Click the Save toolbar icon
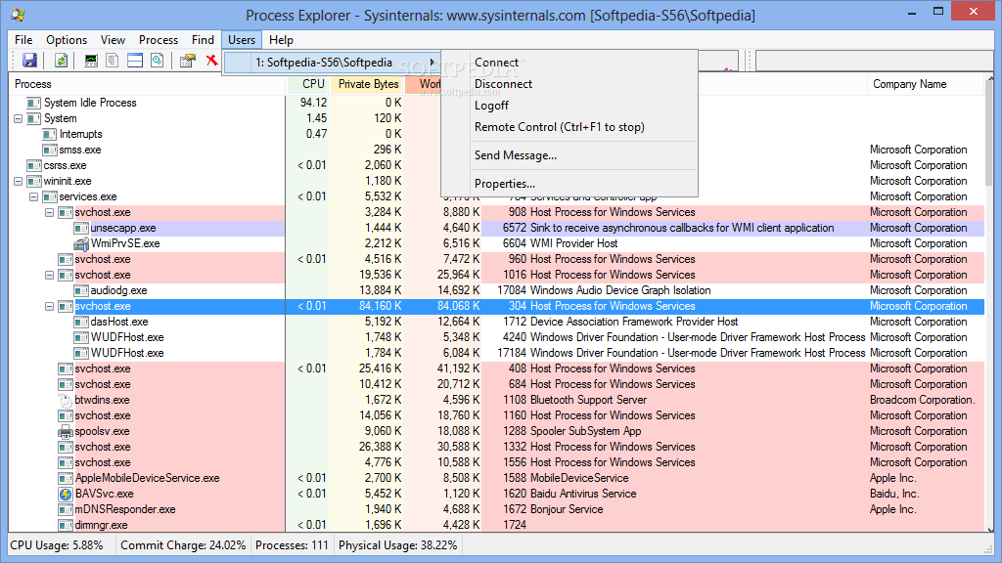Viewport: 1002px width, 563px height. [x=29, y=61]
